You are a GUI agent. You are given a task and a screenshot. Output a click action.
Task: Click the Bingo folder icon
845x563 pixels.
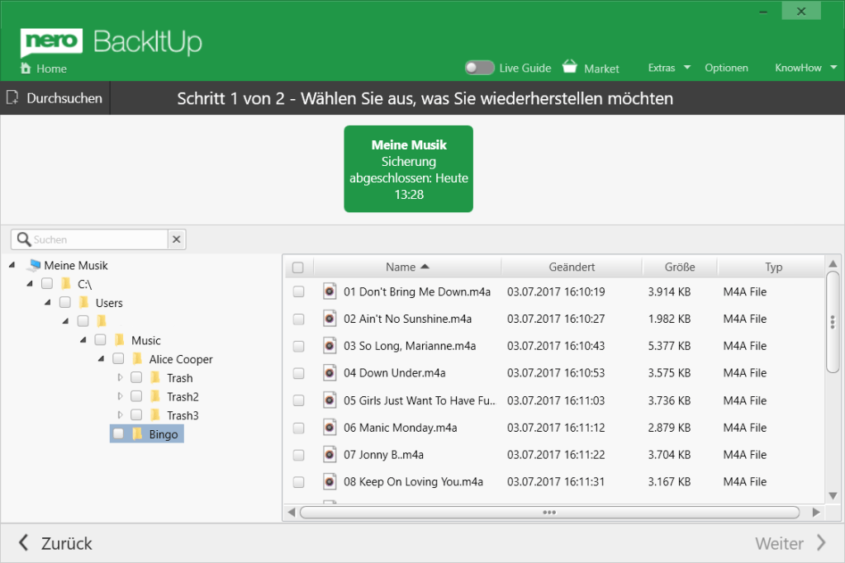(137, 434)
